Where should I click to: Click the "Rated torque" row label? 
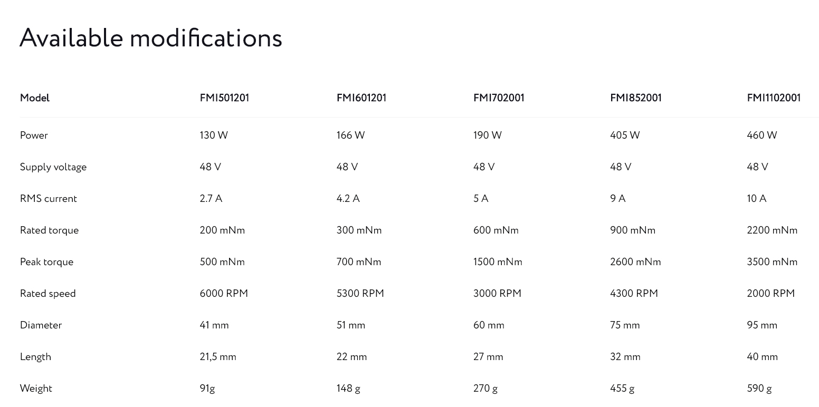pyautogui.click(x=49, y=230)
